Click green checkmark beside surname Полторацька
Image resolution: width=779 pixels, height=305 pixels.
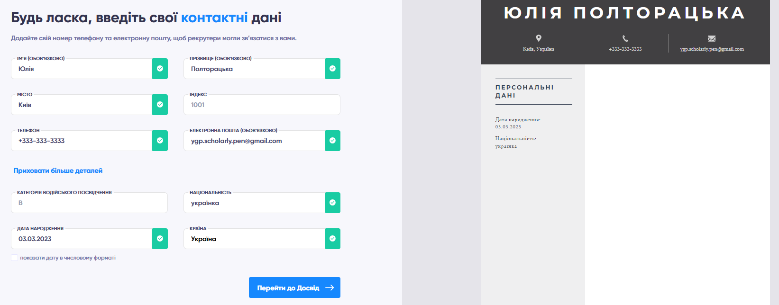coord(332,69)
